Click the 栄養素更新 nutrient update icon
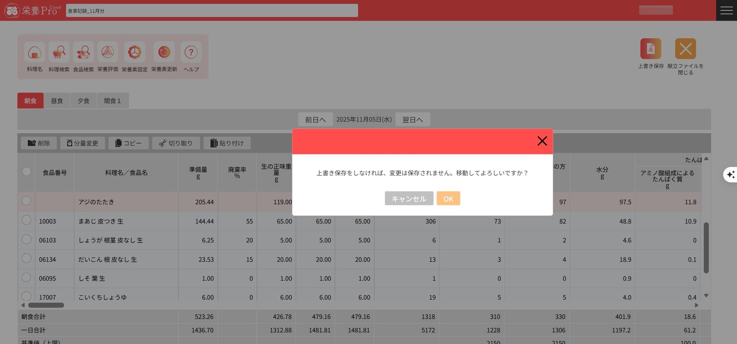Screen dimensions: 737x344 click(x=164, y=53)
